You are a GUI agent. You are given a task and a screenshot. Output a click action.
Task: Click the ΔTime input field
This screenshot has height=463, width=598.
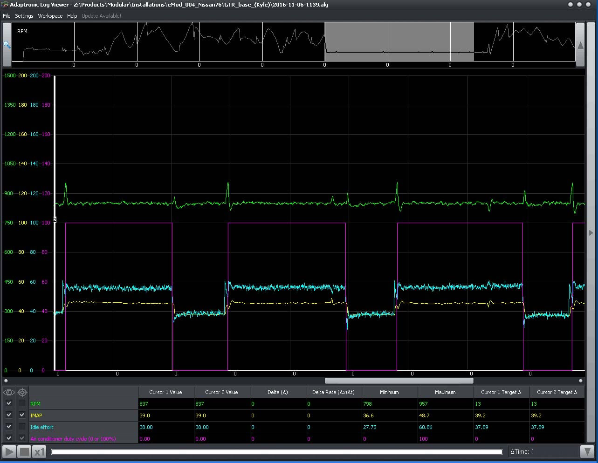pyautogui.click(x=543, y=451)
